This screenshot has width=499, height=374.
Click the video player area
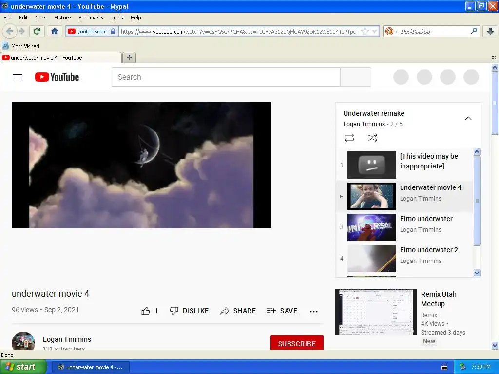point(141,165)
